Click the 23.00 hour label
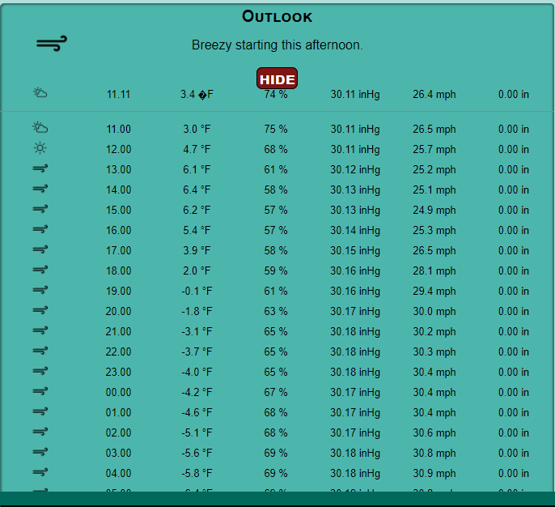This screenshot has height=507, width=555. coord(119,372)
